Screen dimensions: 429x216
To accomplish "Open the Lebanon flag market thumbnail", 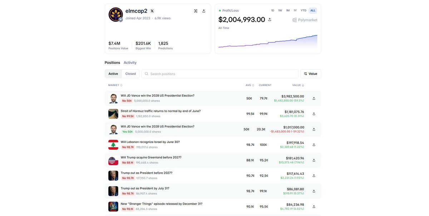I will point(113,145).
